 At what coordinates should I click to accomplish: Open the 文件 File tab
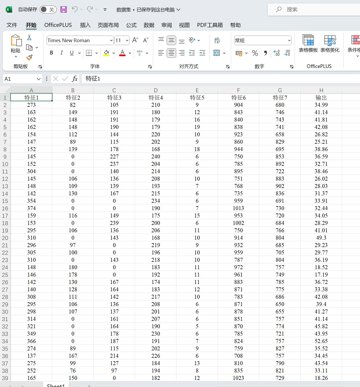pos(12,25)
